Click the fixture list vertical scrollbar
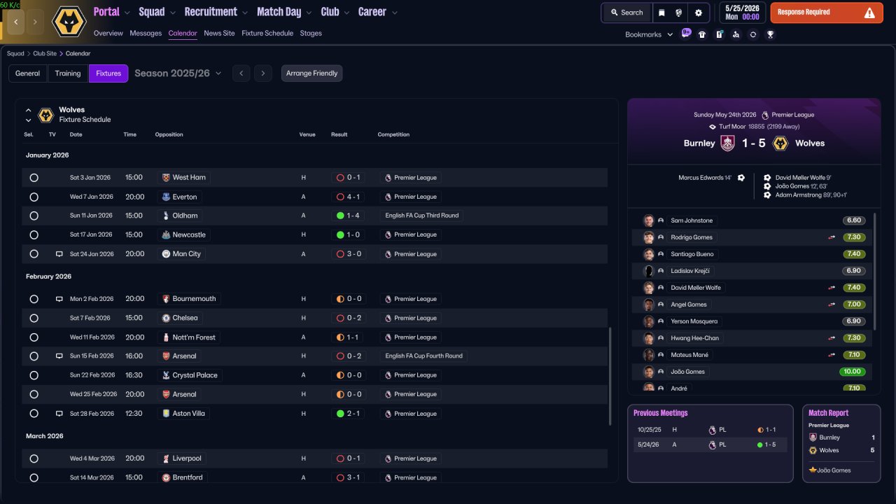Image resolution: width=896 pixels, height=504 pixels. 611,376
